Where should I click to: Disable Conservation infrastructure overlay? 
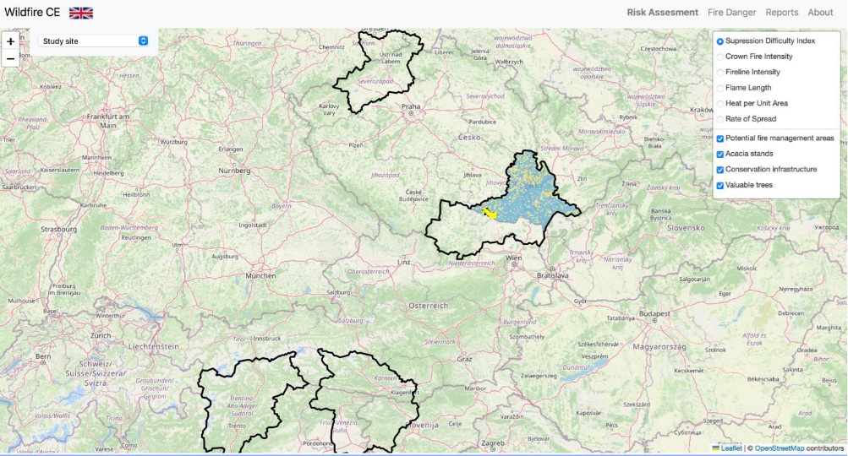pos(720,170)
